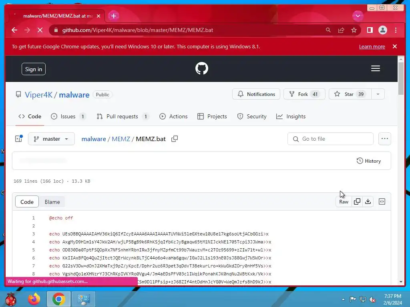
Task: Click the MEMZ folder breadcrumb
Action: (x=121, y=139)
